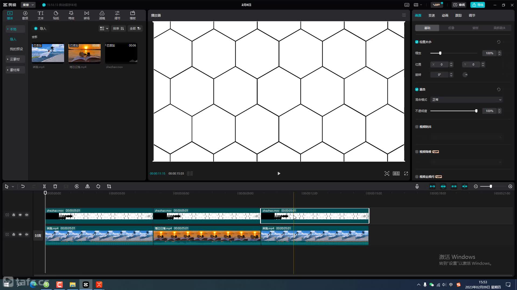The height and width of the screenshot is (290, 517).
Task: Enable 视频去频闪 deflicker checkbox
Action: tap(417, 177)
